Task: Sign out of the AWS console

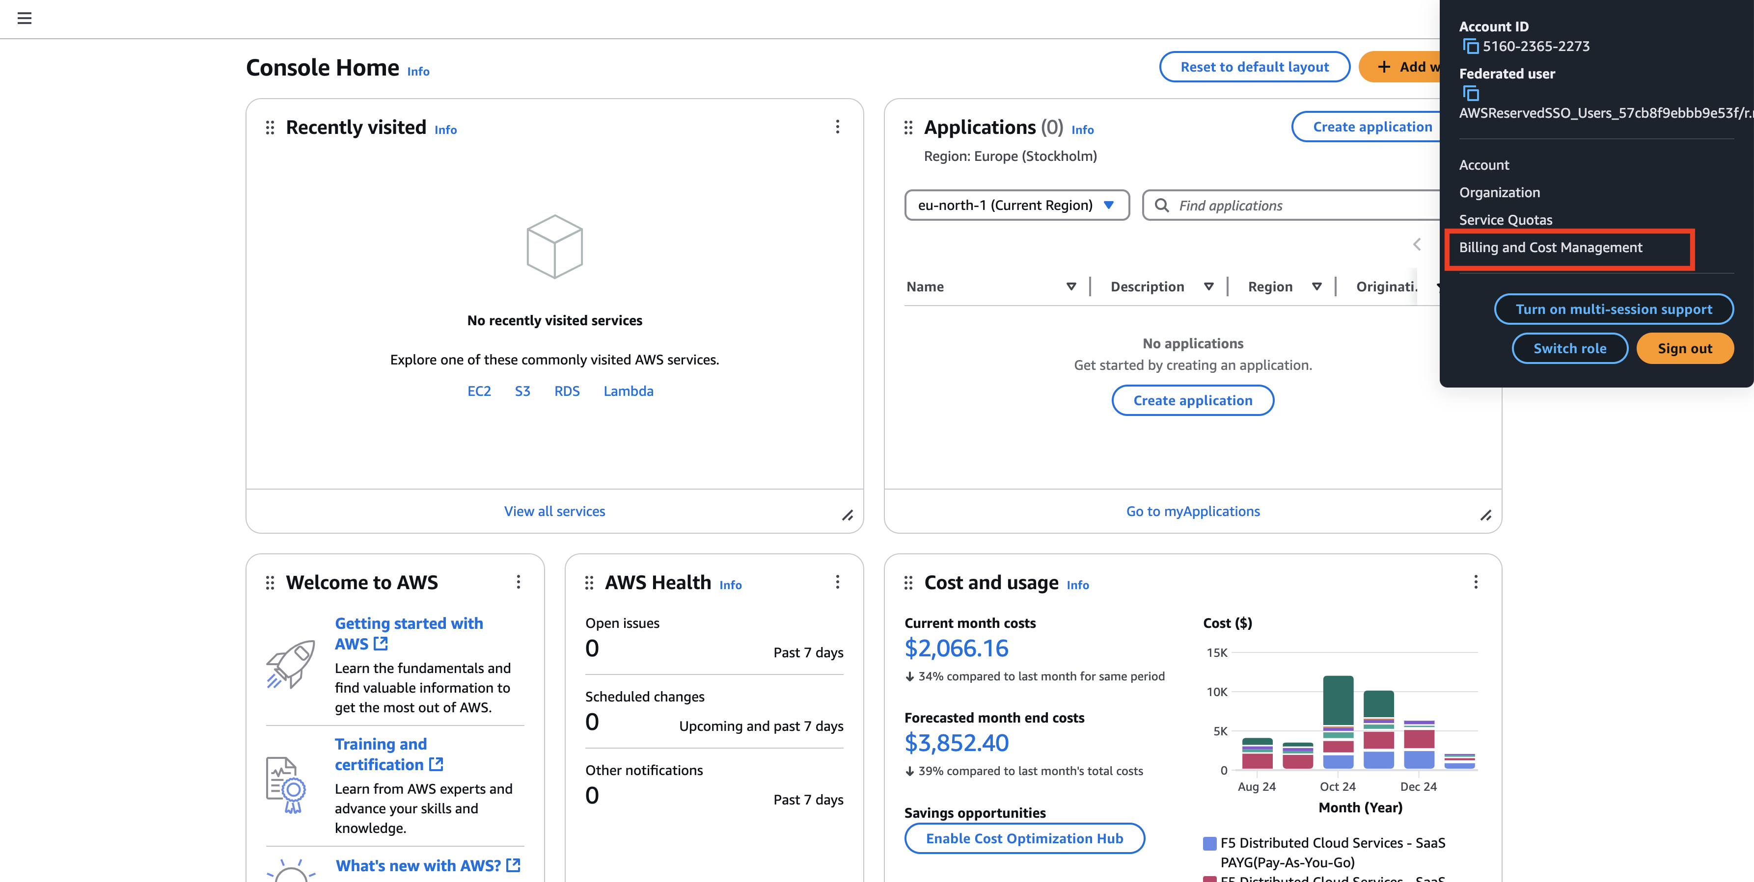Action: click(1685, 348)
